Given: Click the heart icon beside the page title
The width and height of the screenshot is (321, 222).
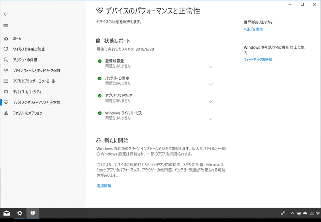Looking at the screenshot, I should (x=100, y=11).
